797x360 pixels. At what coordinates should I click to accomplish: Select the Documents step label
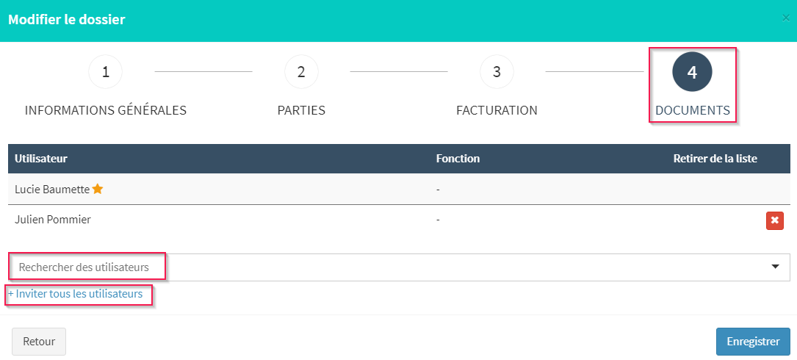tap(693, 110)
